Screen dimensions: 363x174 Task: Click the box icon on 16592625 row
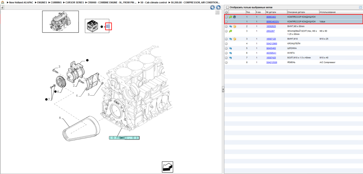pyautogui.click(x=234, y=26)
